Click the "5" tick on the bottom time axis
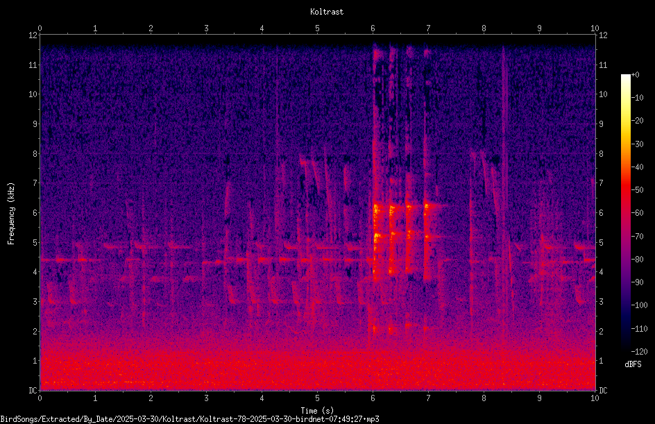 (318, 398)
